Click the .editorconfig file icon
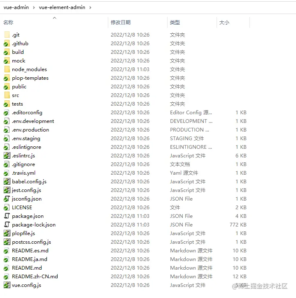Viewport: 296px width, 298px height. tap(7, 113)
